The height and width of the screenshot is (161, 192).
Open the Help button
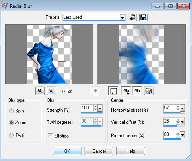click(x=131, y=151)
